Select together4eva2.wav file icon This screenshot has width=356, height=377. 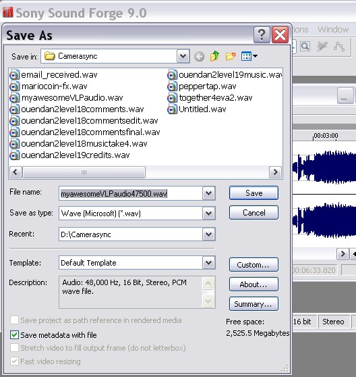point(172,98)
